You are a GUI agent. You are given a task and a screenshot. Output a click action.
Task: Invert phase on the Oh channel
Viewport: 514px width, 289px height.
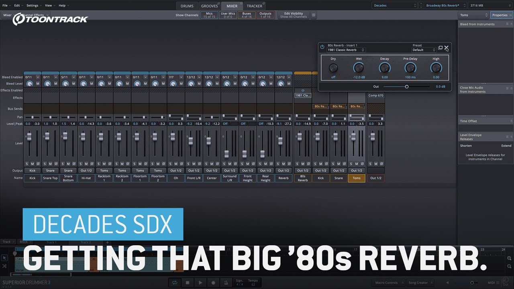coord(181,164)
